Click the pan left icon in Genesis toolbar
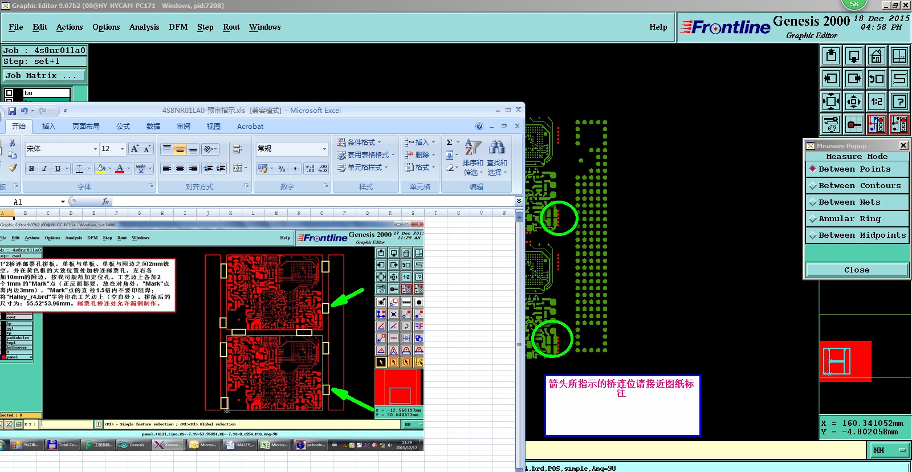 coord(831,79)
